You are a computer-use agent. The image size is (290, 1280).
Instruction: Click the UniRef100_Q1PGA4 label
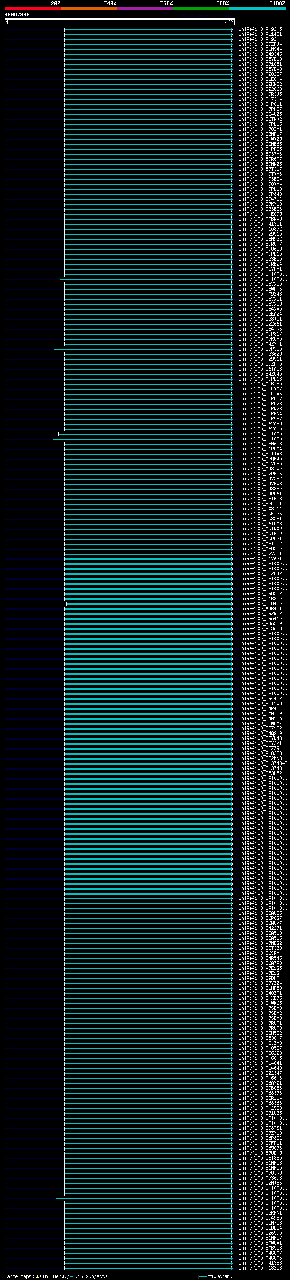coord(260,449)
